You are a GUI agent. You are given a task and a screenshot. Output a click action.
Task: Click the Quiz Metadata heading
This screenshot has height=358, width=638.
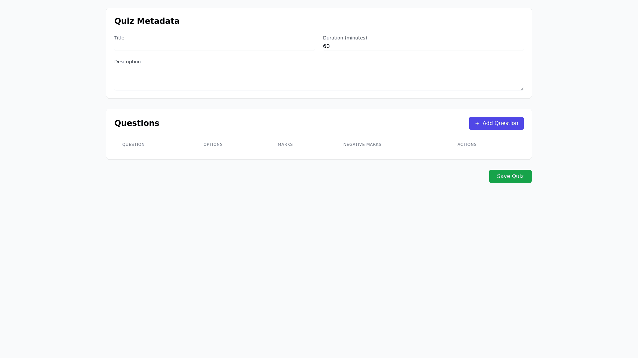click(147, 21)
